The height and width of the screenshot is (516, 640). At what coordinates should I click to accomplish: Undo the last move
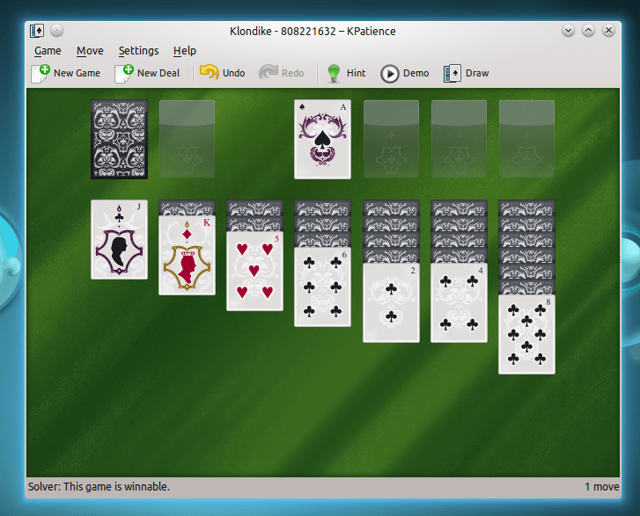pos(210,73)
